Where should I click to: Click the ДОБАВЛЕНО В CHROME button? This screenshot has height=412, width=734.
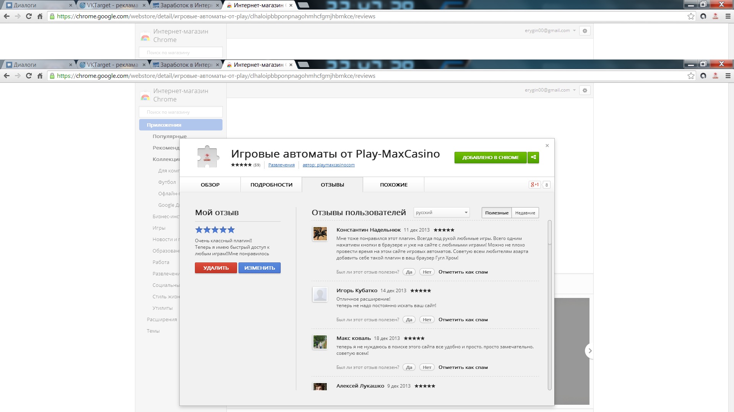[x=490, y=158]
